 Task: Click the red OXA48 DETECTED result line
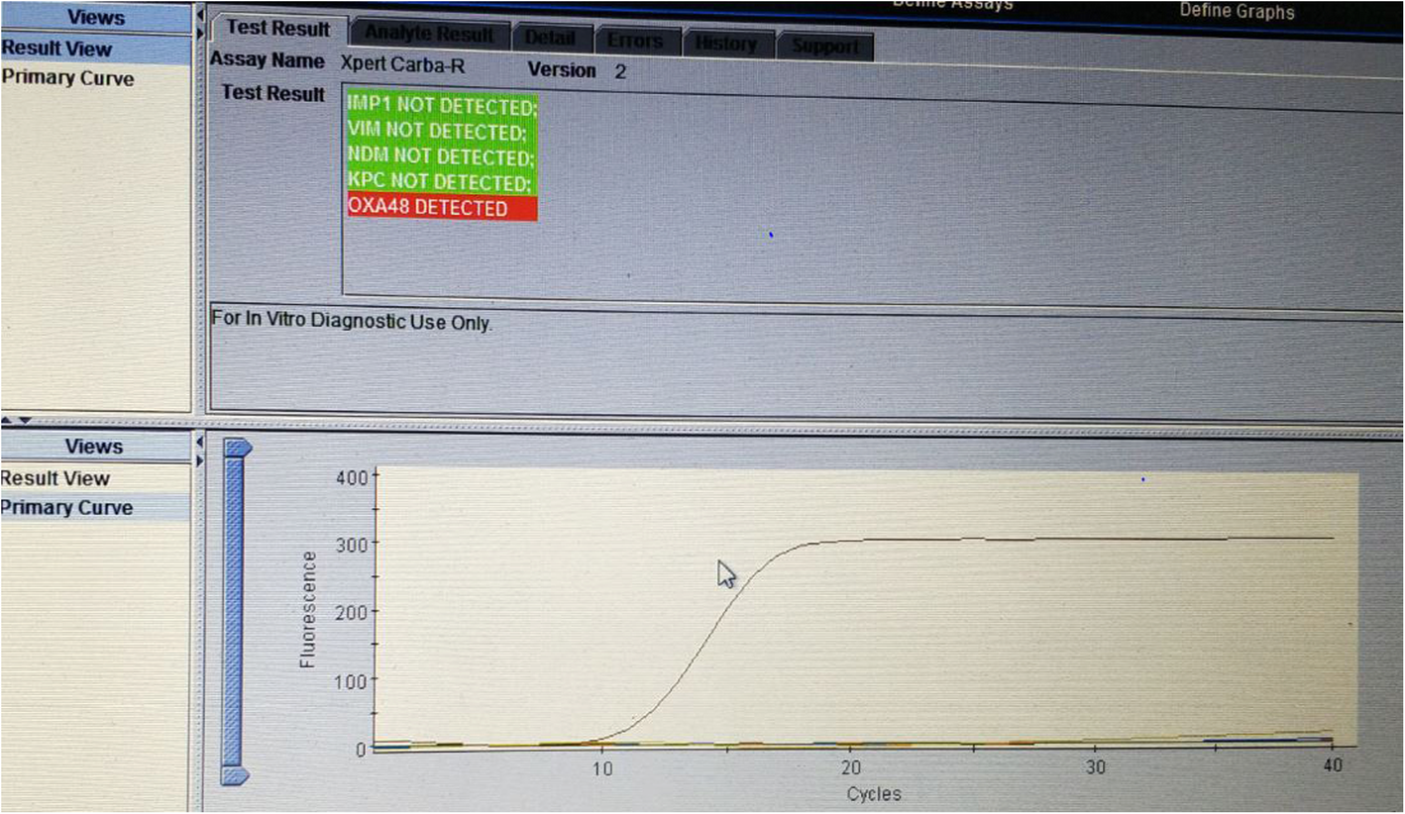tap(441, 208)
